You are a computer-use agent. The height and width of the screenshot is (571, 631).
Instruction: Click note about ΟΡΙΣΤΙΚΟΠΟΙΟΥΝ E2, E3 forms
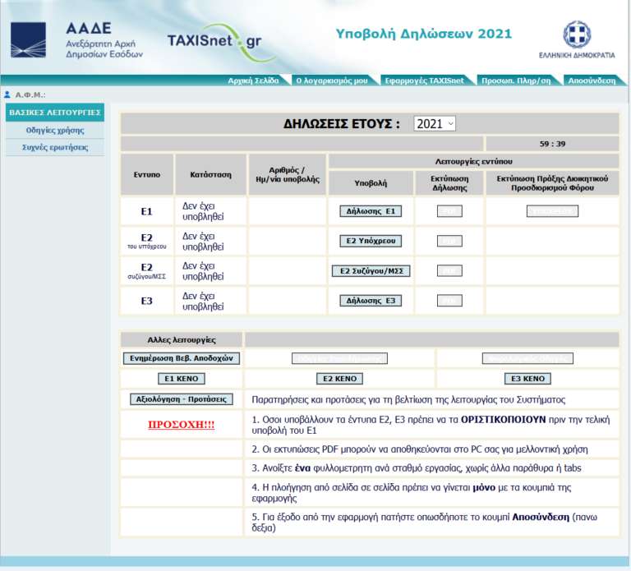[431, 425]
